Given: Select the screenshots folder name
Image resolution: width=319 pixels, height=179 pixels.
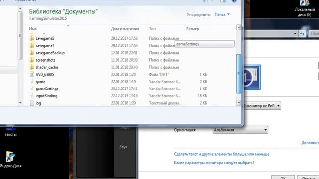Looking at the screenshot, I should (x=45, y=60).
